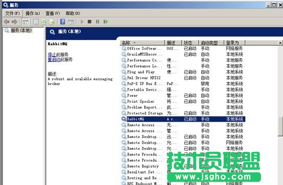Viewport: 283px width, 185px height.
Task: Click 网络服务 login in Office Softwar row
Action: 234,48
